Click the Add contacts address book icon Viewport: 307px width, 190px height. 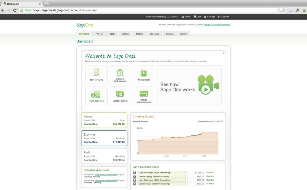point(144,73)
